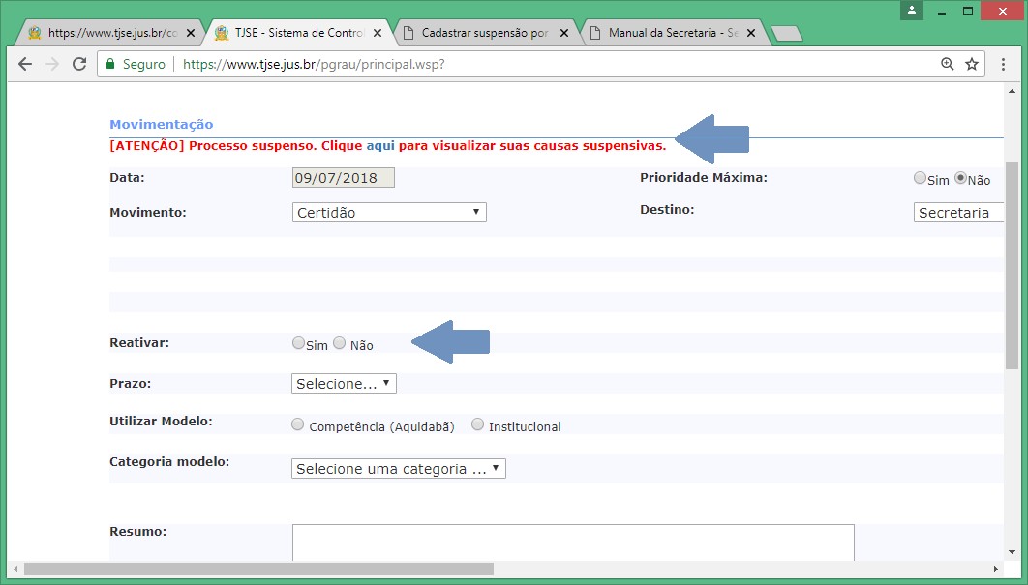Select Sim for Prioridade Máxima

[x=920, y=178]
